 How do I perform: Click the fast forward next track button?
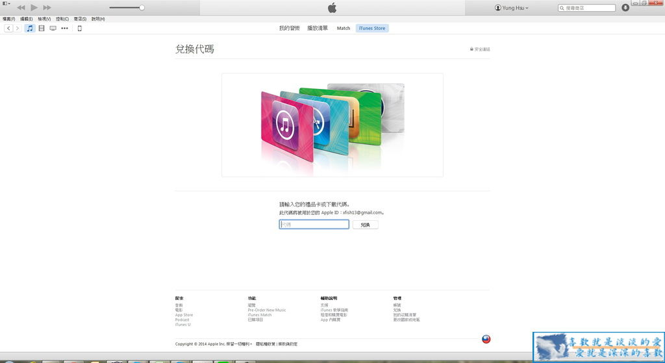pyautogui.click(x=47, y=8)
